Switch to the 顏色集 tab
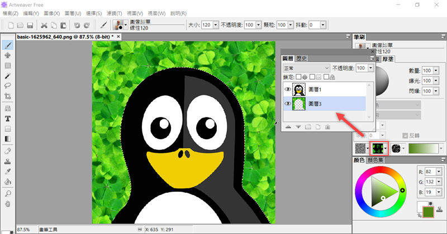 375,160
